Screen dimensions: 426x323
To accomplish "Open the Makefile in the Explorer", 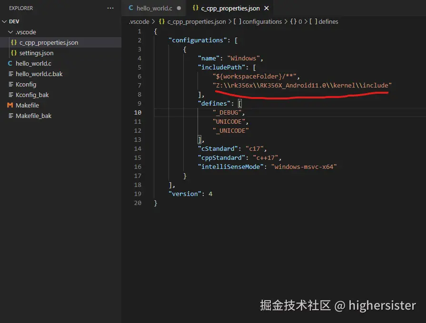I will coord(27,105).
